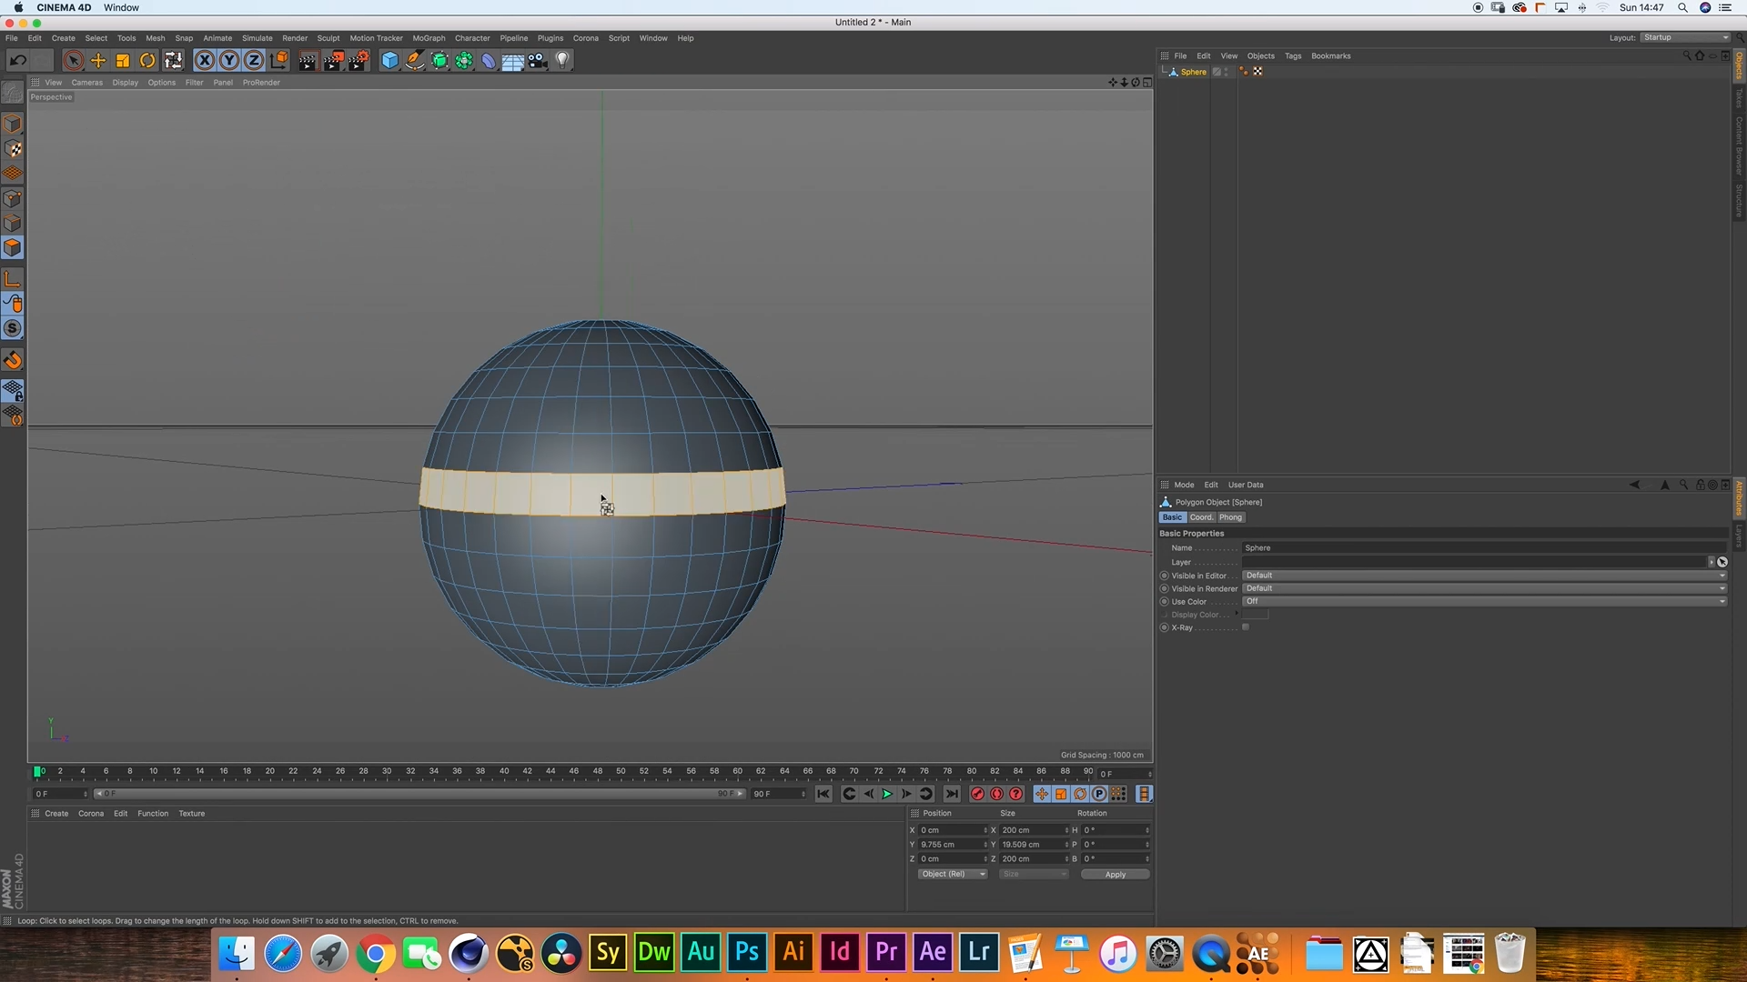The width and height of the screenshot is (1747, 982).
Task: Switch to the Coord. tab
Action: 1201,517
